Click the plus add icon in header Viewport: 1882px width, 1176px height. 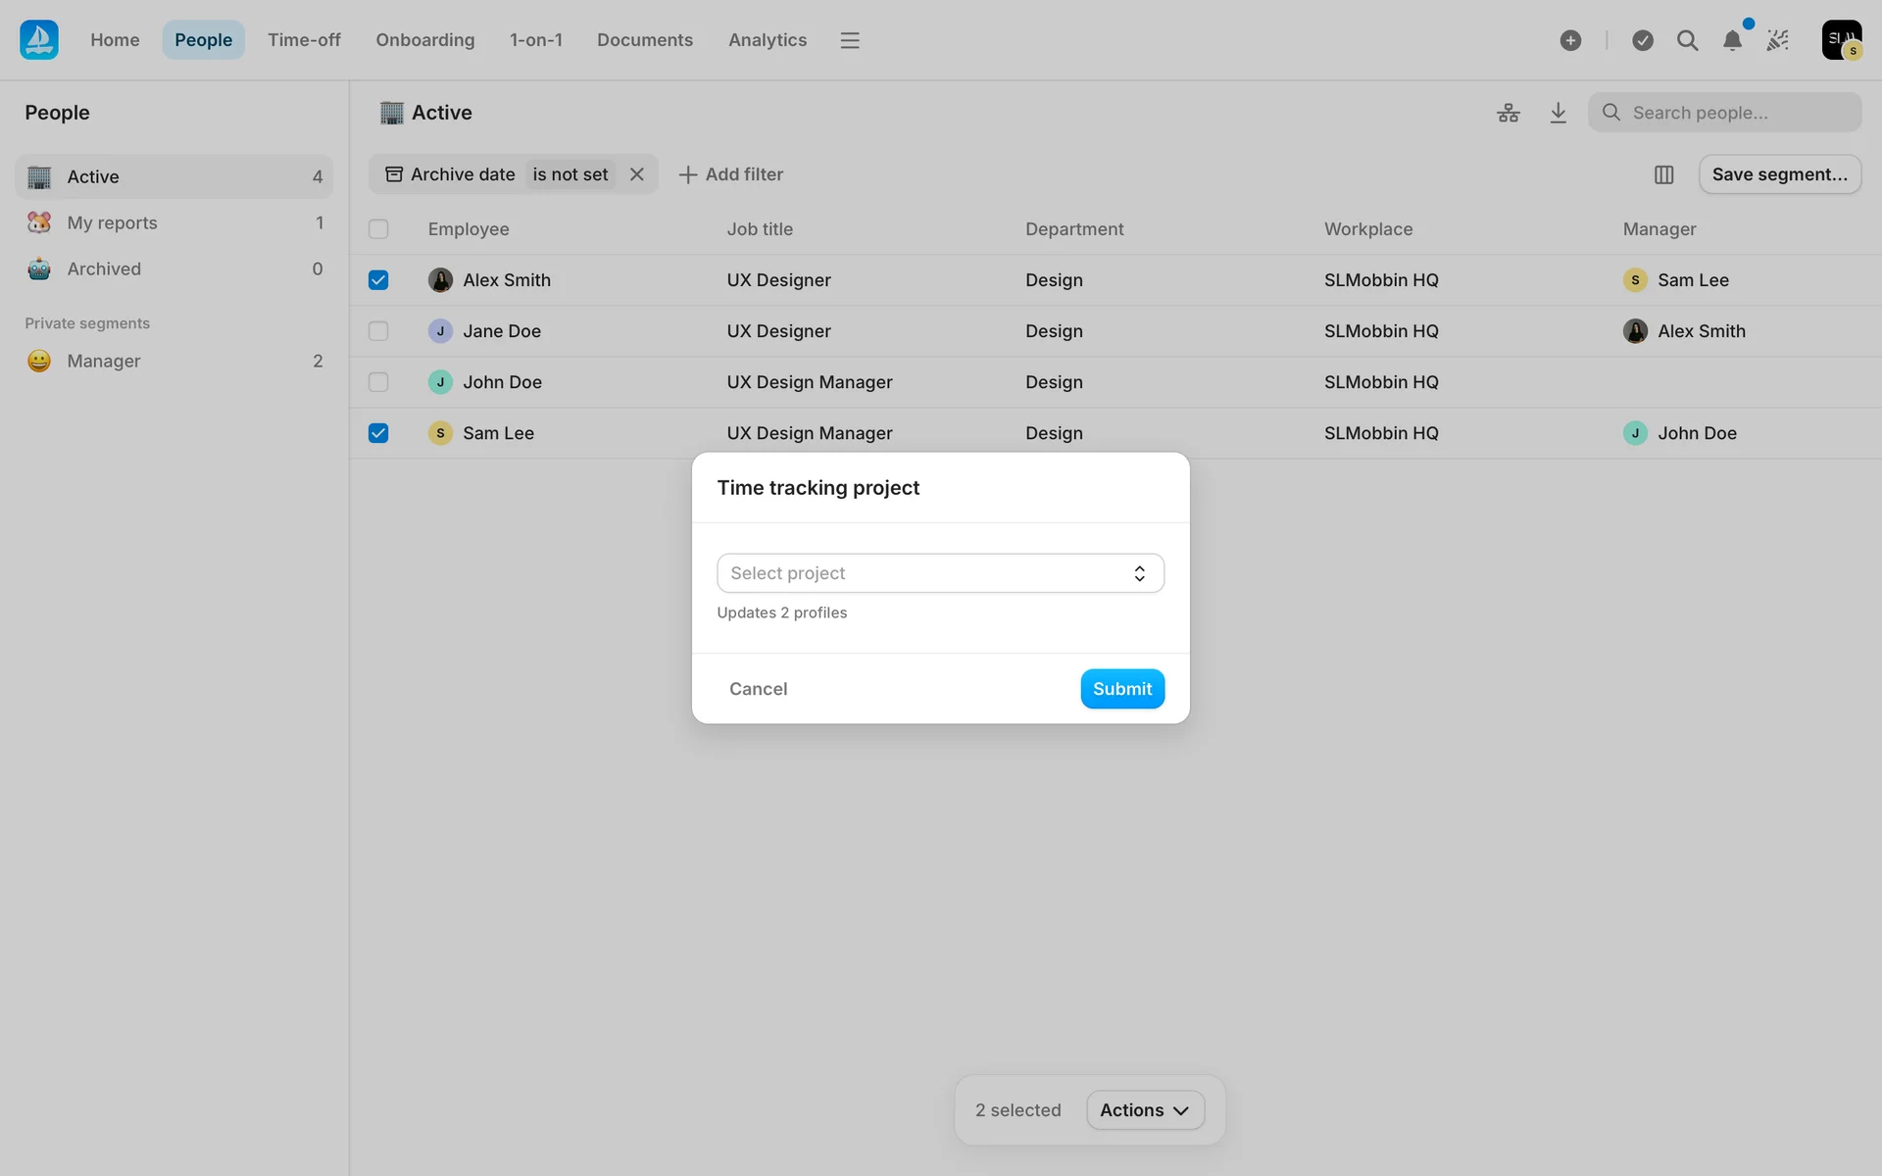(1570, 40)
